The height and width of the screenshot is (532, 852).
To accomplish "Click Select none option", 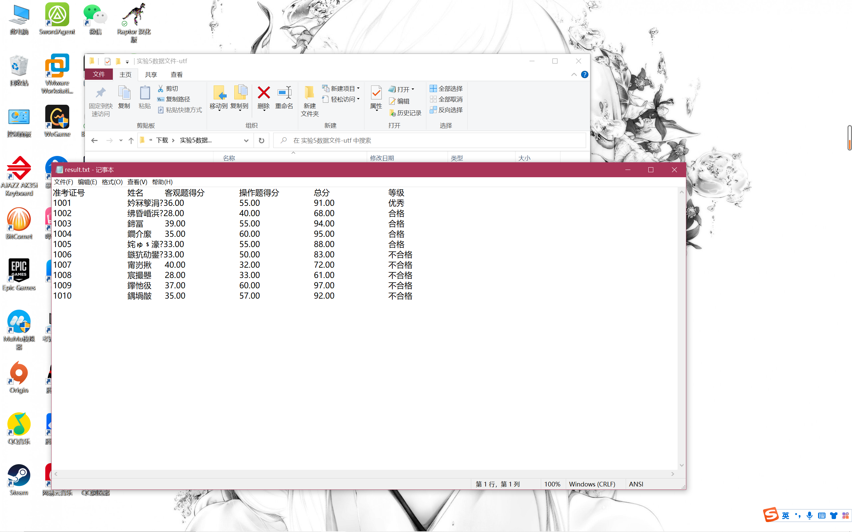I will tap(446, 99).
